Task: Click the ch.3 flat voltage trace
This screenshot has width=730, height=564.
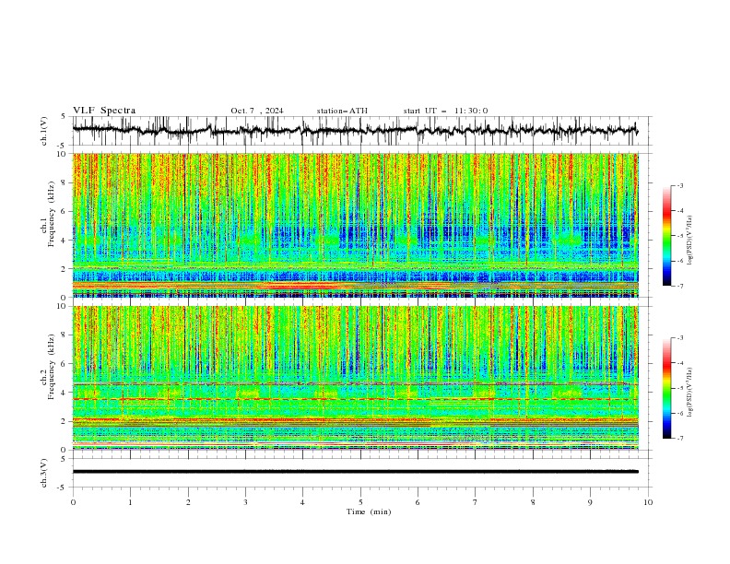Action: [x=356, y=472]
